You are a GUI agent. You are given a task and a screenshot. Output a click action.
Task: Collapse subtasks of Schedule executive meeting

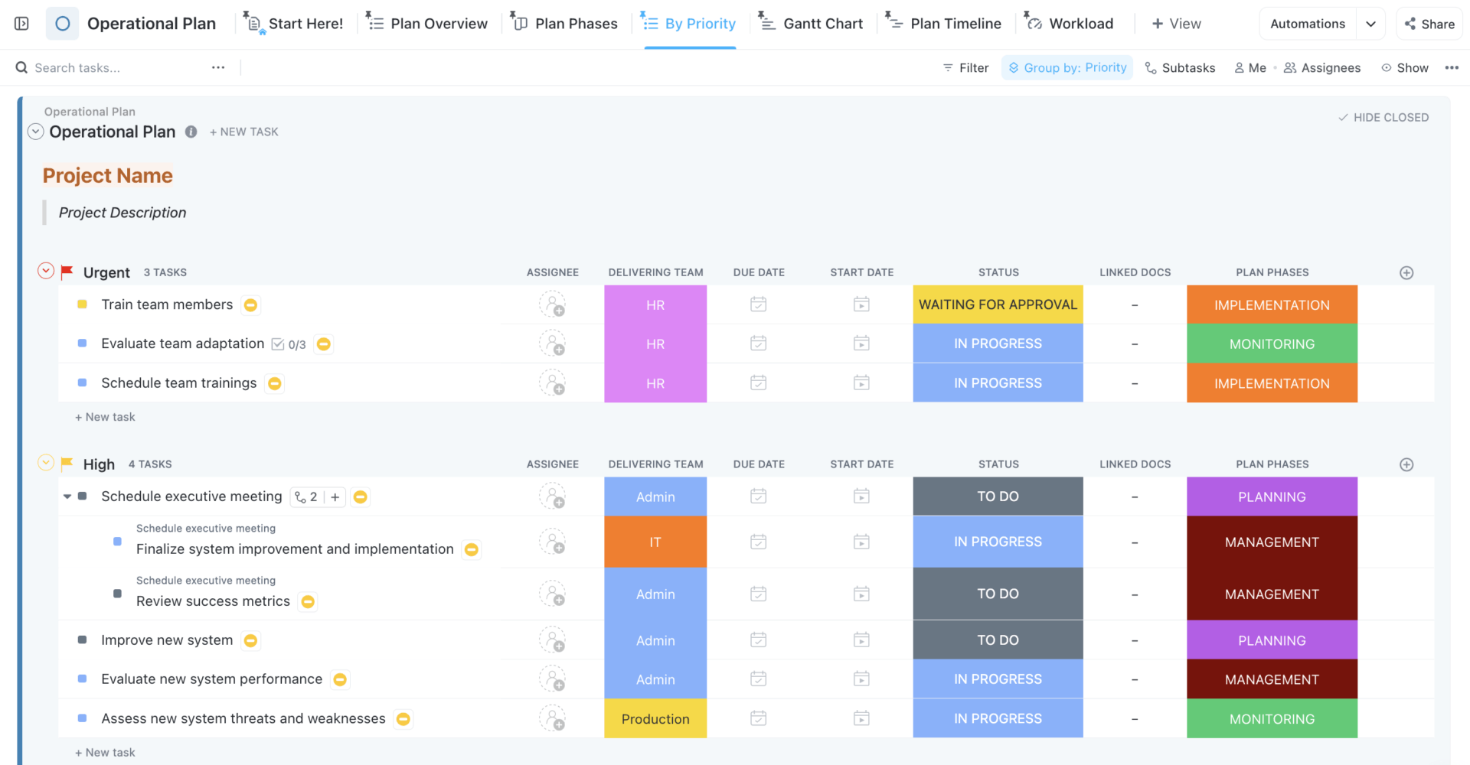(67, 496)
